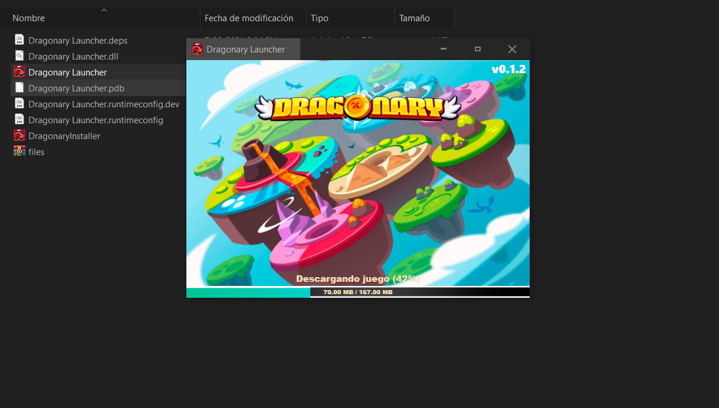Select the Dragonary Launcher application name
The width and height of the screenshot is (719, 408).
[68, 72]
